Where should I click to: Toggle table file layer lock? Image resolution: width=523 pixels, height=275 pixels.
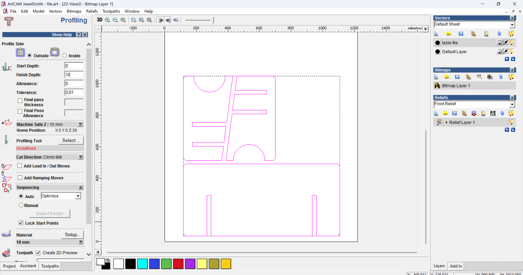[499, 43]
